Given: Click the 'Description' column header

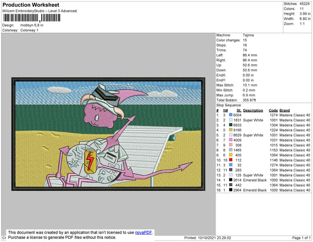Looking at the screenshot, I should (x=253, y=111).
